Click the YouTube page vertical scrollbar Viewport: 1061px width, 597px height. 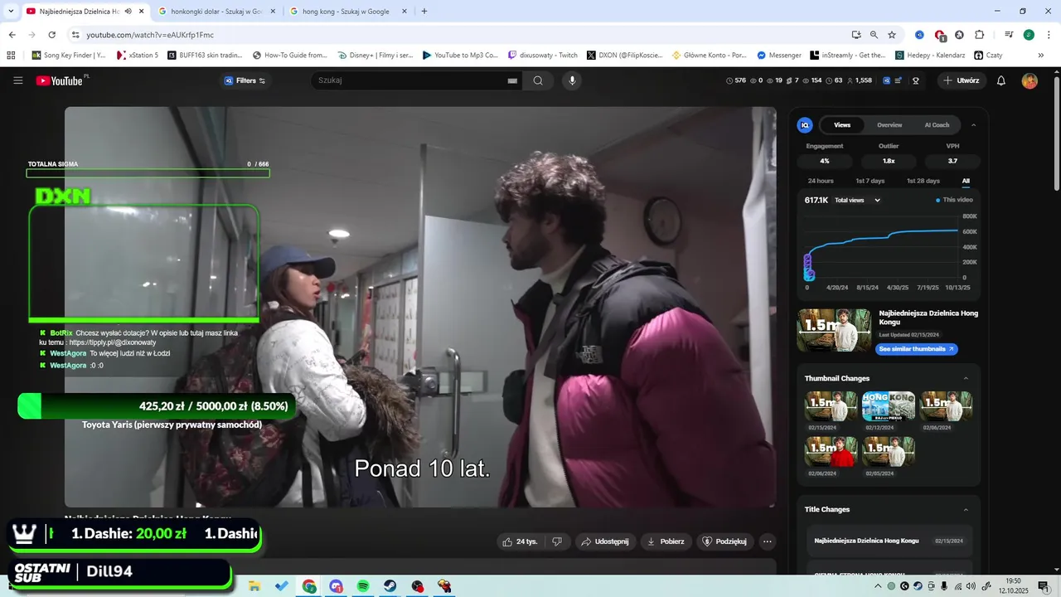tap(1056, 133)
